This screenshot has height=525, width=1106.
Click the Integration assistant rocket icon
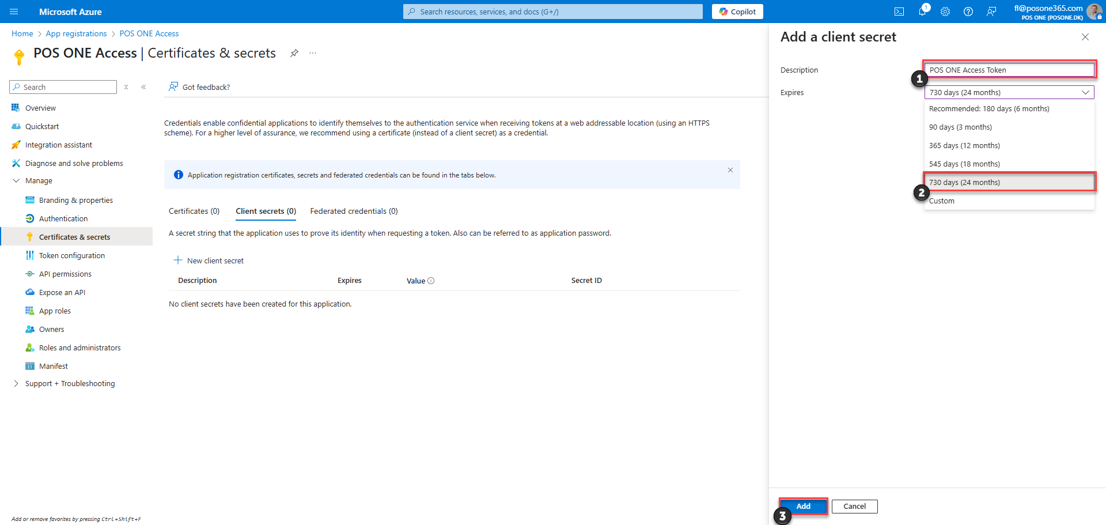click(x=16, y=145)
